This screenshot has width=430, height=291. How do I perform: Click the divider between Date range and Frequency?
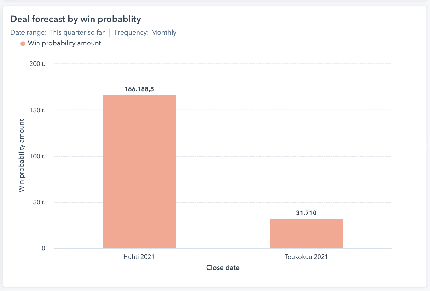tap(109, 32)
